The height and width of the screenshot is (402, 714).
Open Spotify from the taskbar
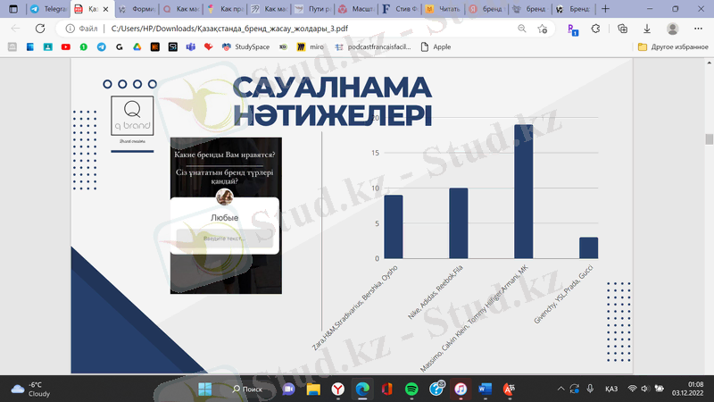411,389
